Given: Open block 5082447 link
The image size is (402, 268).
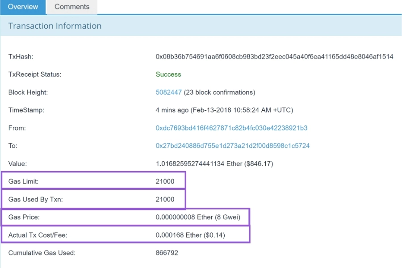Looking at the screenshot, I should [168, 92].
